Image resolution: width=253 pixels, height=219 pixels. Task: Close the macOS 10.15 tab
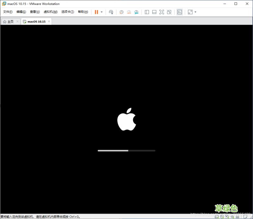tap(49, 21)
